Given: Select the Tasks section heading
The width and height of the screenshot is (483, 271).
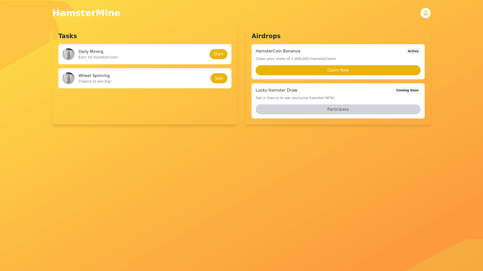Looking at the screenshot, I should coord(68,36).
